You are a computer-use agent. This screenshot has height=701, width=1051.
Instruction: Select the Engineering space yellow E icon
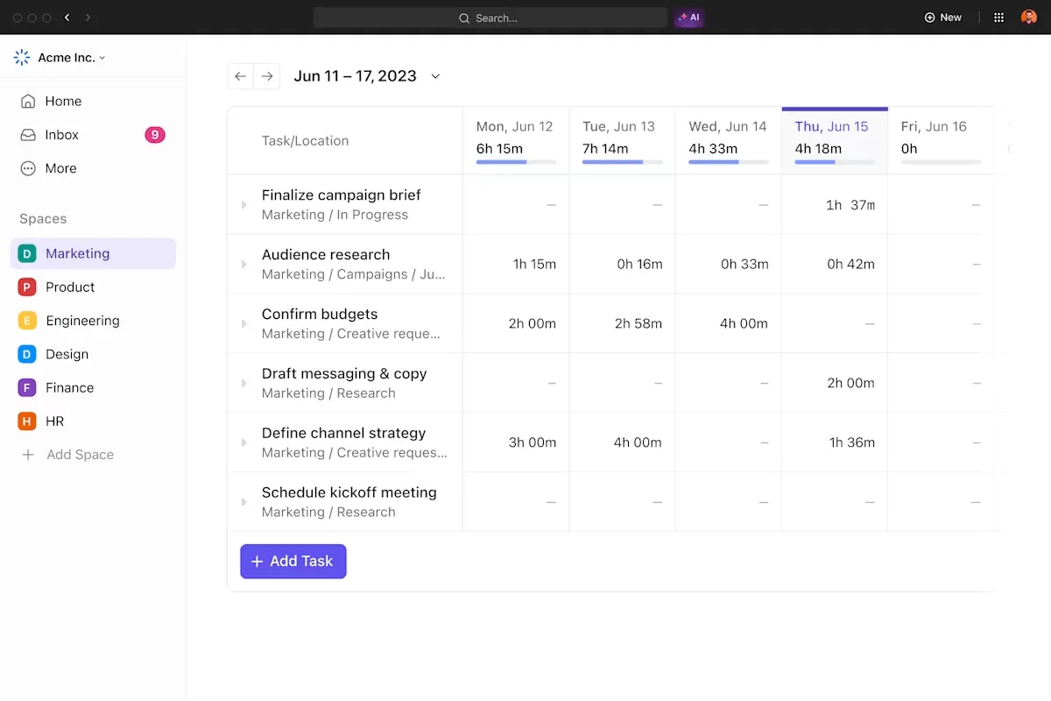pos(27,321)
